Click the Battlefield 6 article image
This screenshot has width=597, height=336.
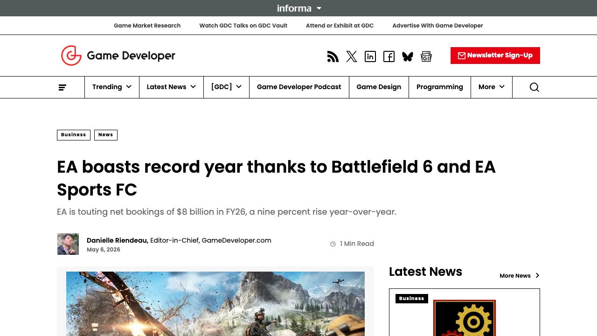point(215,304)
